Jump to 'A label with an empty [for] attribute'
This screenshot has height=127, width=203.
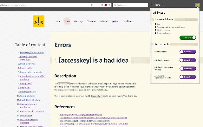[33, 78]
